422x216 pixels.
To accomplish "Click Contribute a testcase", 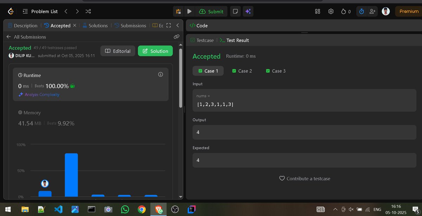I will [305, 178].
